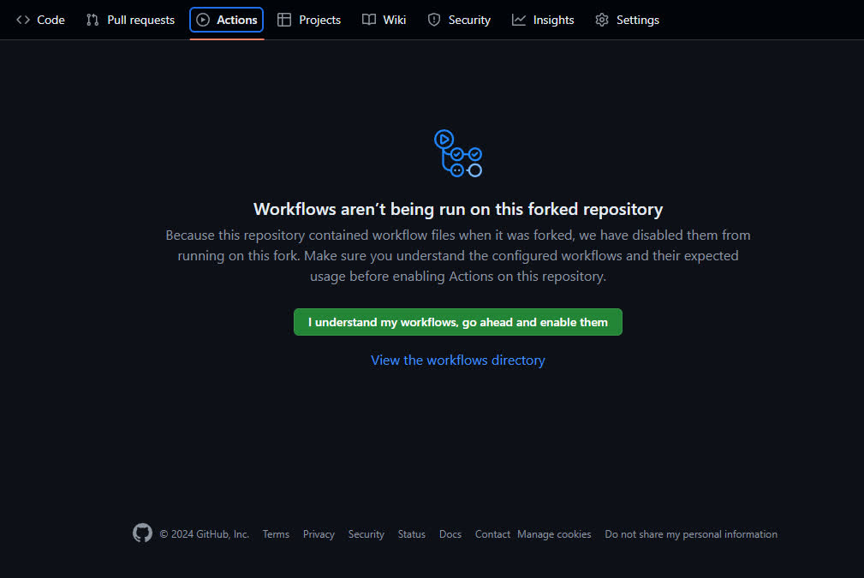Open Insights via the graph icon
Screen dimensions: 864x578
pyautogui.click(x=519, y=20)
